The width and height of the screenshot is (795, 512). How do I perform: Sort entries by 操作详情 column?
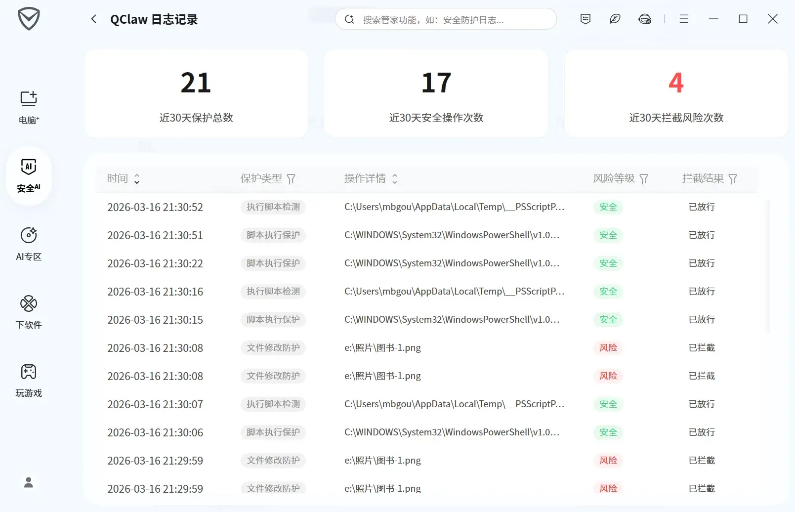click(x=395, y=179)
